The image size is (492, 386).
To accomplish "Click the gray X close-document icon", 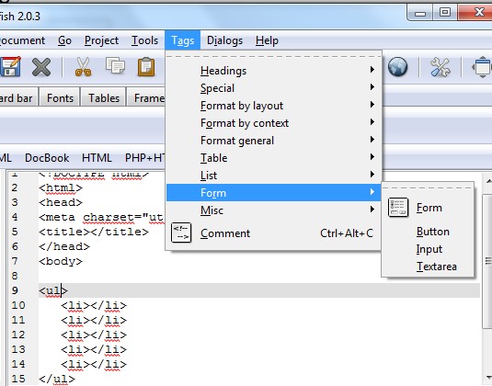I will [41, 67].
